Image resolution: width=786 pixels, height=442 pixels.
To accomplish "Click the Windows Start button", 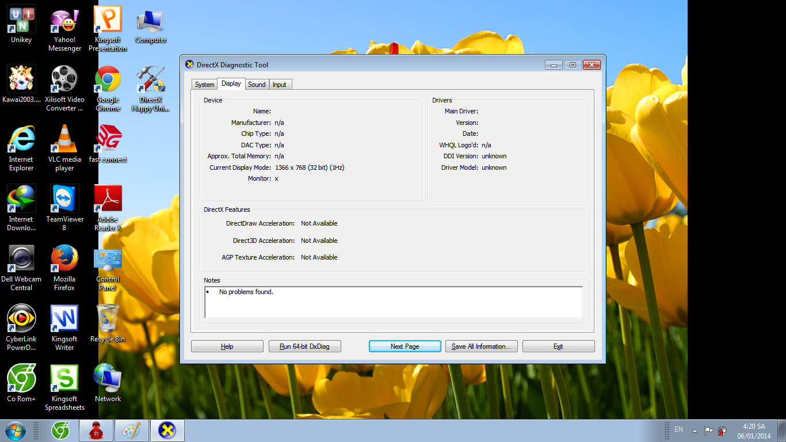I will pyautogui.click(x=14, y=430).
